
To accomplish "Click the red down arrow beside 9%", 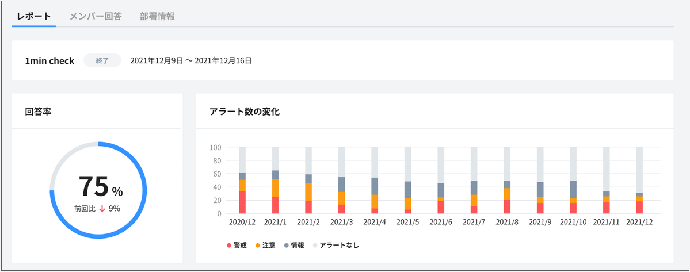I will 101,209.
